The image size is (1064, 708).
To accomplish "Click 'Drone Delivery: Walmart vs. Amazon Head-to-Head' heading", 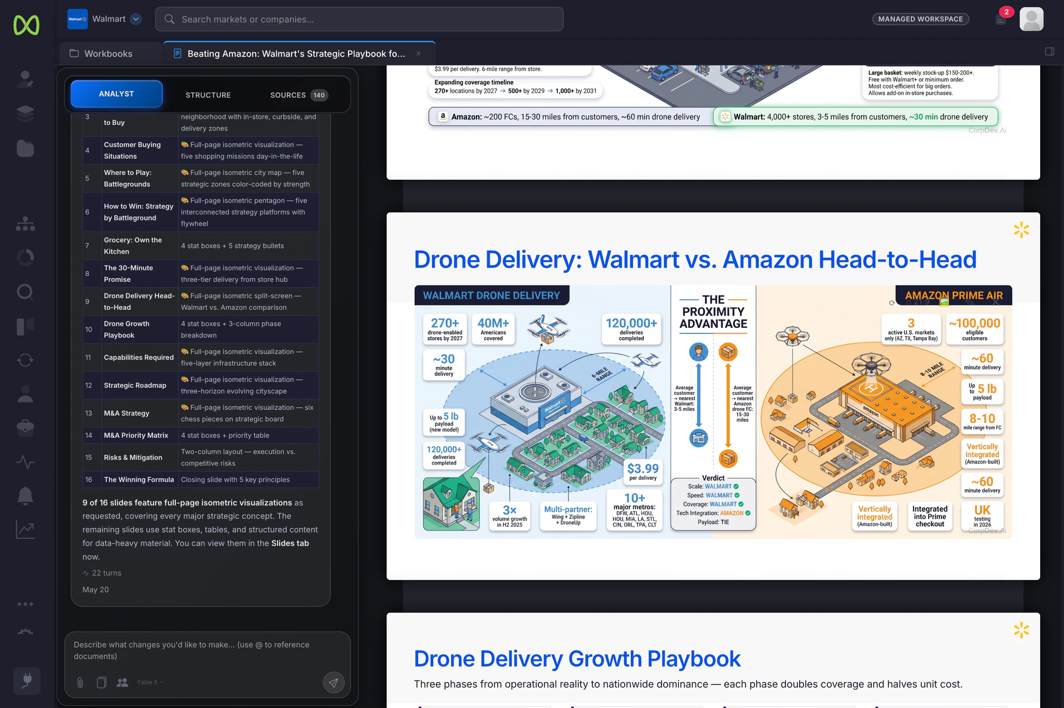I will tap(695, 260).
